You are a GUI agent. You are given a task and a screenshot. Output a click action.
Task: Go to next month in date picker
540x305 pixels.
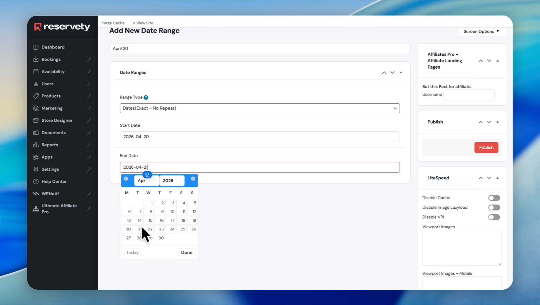[193, 179]
